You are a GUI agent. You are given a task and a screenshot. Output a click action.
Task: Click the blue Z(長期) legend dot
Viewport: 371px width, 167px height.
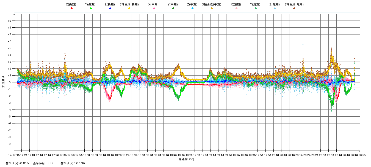coord(110,8)
